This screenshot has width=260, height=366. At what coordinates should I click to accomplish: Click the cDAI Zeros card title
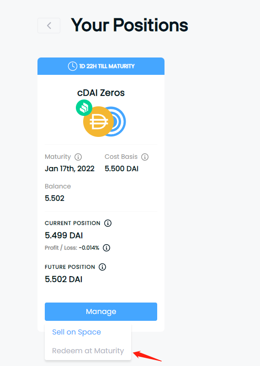[101, 93]
